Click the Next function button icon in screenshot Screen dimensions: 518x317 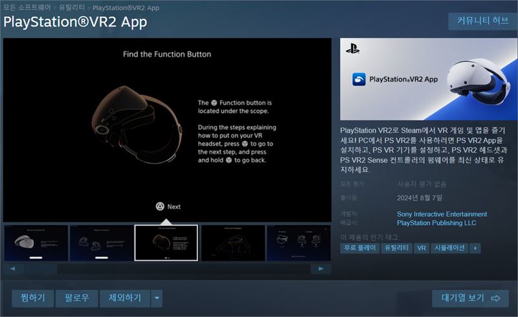pos(160,206)
